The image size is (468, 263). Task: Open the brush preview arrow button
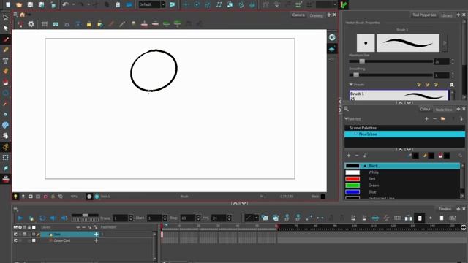tap(445, 43)
